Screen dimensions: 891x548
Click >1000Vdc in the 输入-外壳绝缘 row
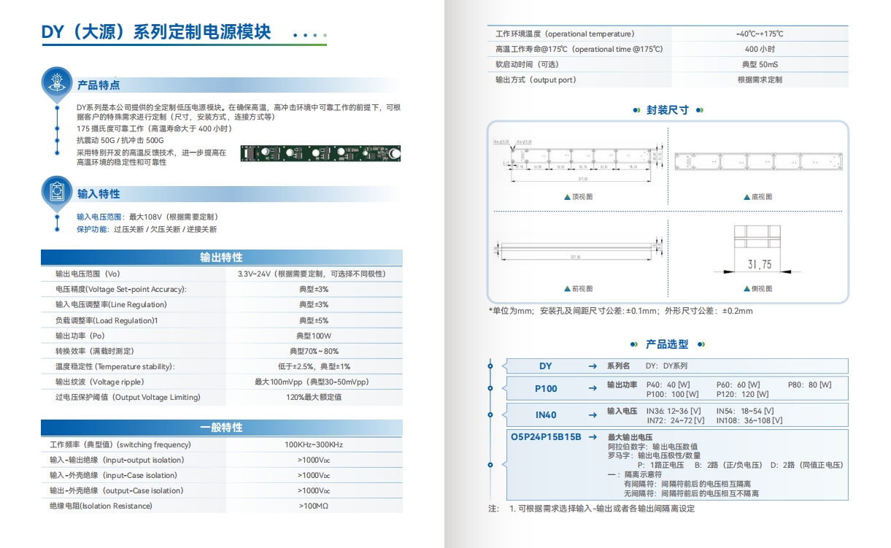tap(314, 475)
